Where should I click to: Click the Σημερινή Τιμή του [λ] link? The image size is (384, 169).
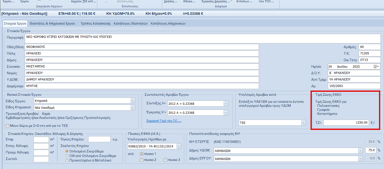pos(163,121)
